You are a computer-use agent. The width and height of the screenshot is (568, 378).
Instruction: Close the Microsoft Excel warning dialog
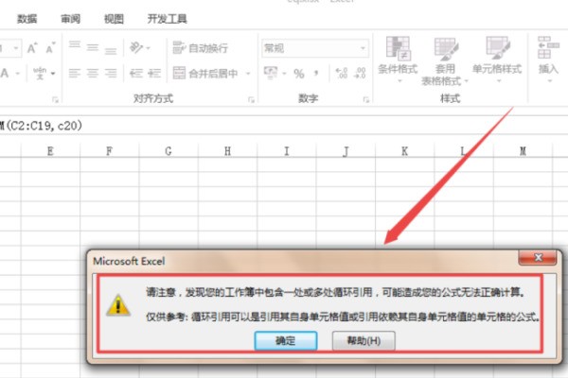coord(538,258)
